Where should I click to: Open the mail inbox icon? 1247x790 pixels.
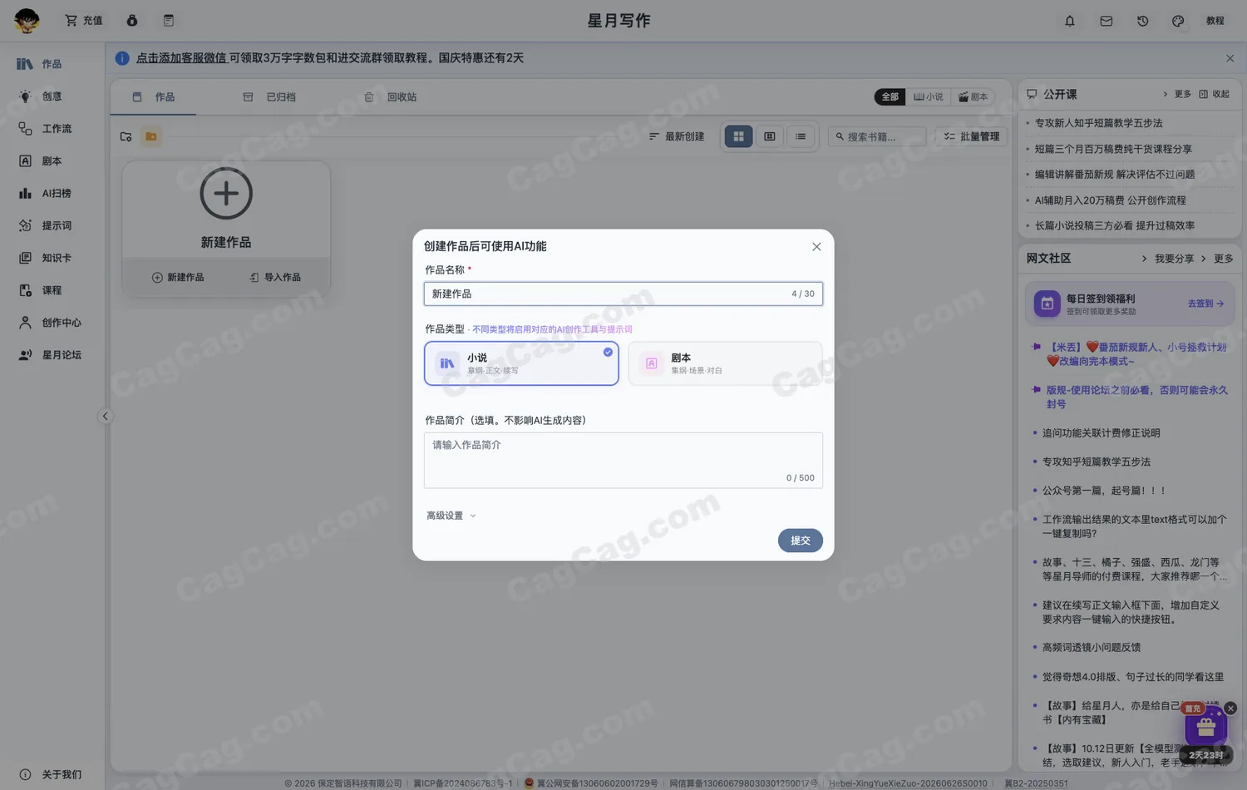coord(1107,21)
